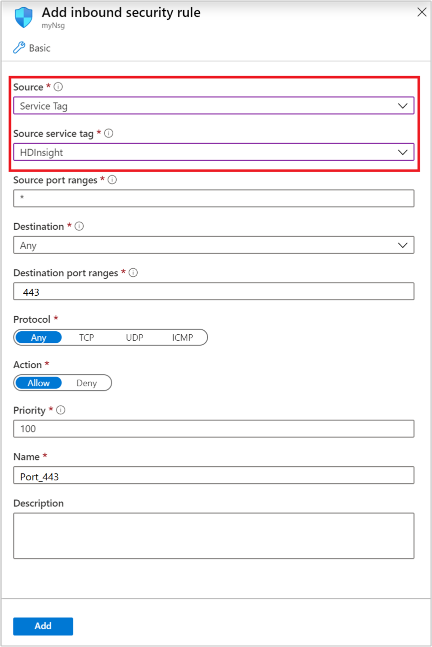Select ICMP in the Protocol selector
This screenshot has height=647, width=432.
[x=182, y=337]
